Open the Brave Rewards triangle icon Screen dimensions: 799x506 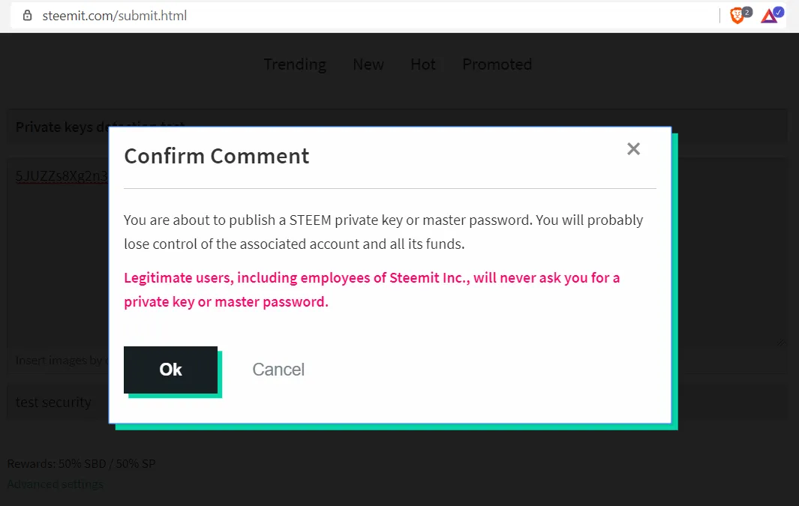(770, 15)
